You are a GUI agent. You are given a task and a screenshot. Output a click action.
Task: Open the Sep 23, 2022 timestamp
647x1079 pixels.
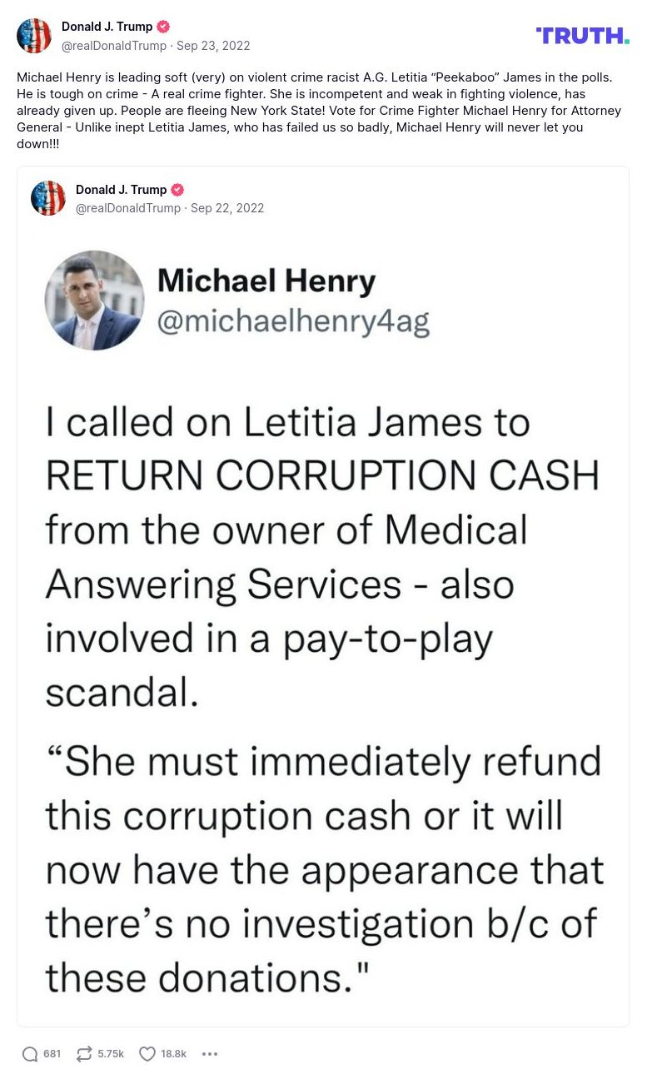(x=213, y=46)
